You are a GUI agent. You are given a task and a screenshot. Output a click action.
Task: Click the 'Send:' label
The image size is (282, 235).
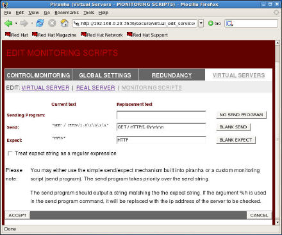coord(13,127)
